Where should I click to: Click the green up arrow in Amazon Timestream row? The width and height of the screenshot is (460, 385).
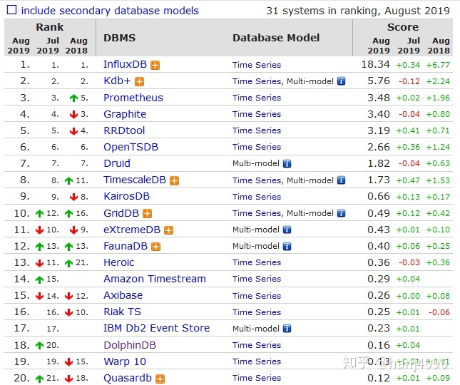(39, 279)
